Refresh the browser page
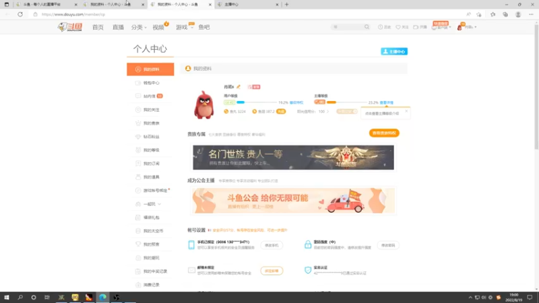Screen dimensions: 539x303 pyautogui.click(x=20, y=14)
